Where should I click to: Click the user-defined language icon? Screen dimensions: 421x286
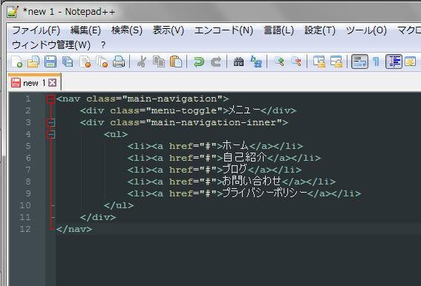411,61
